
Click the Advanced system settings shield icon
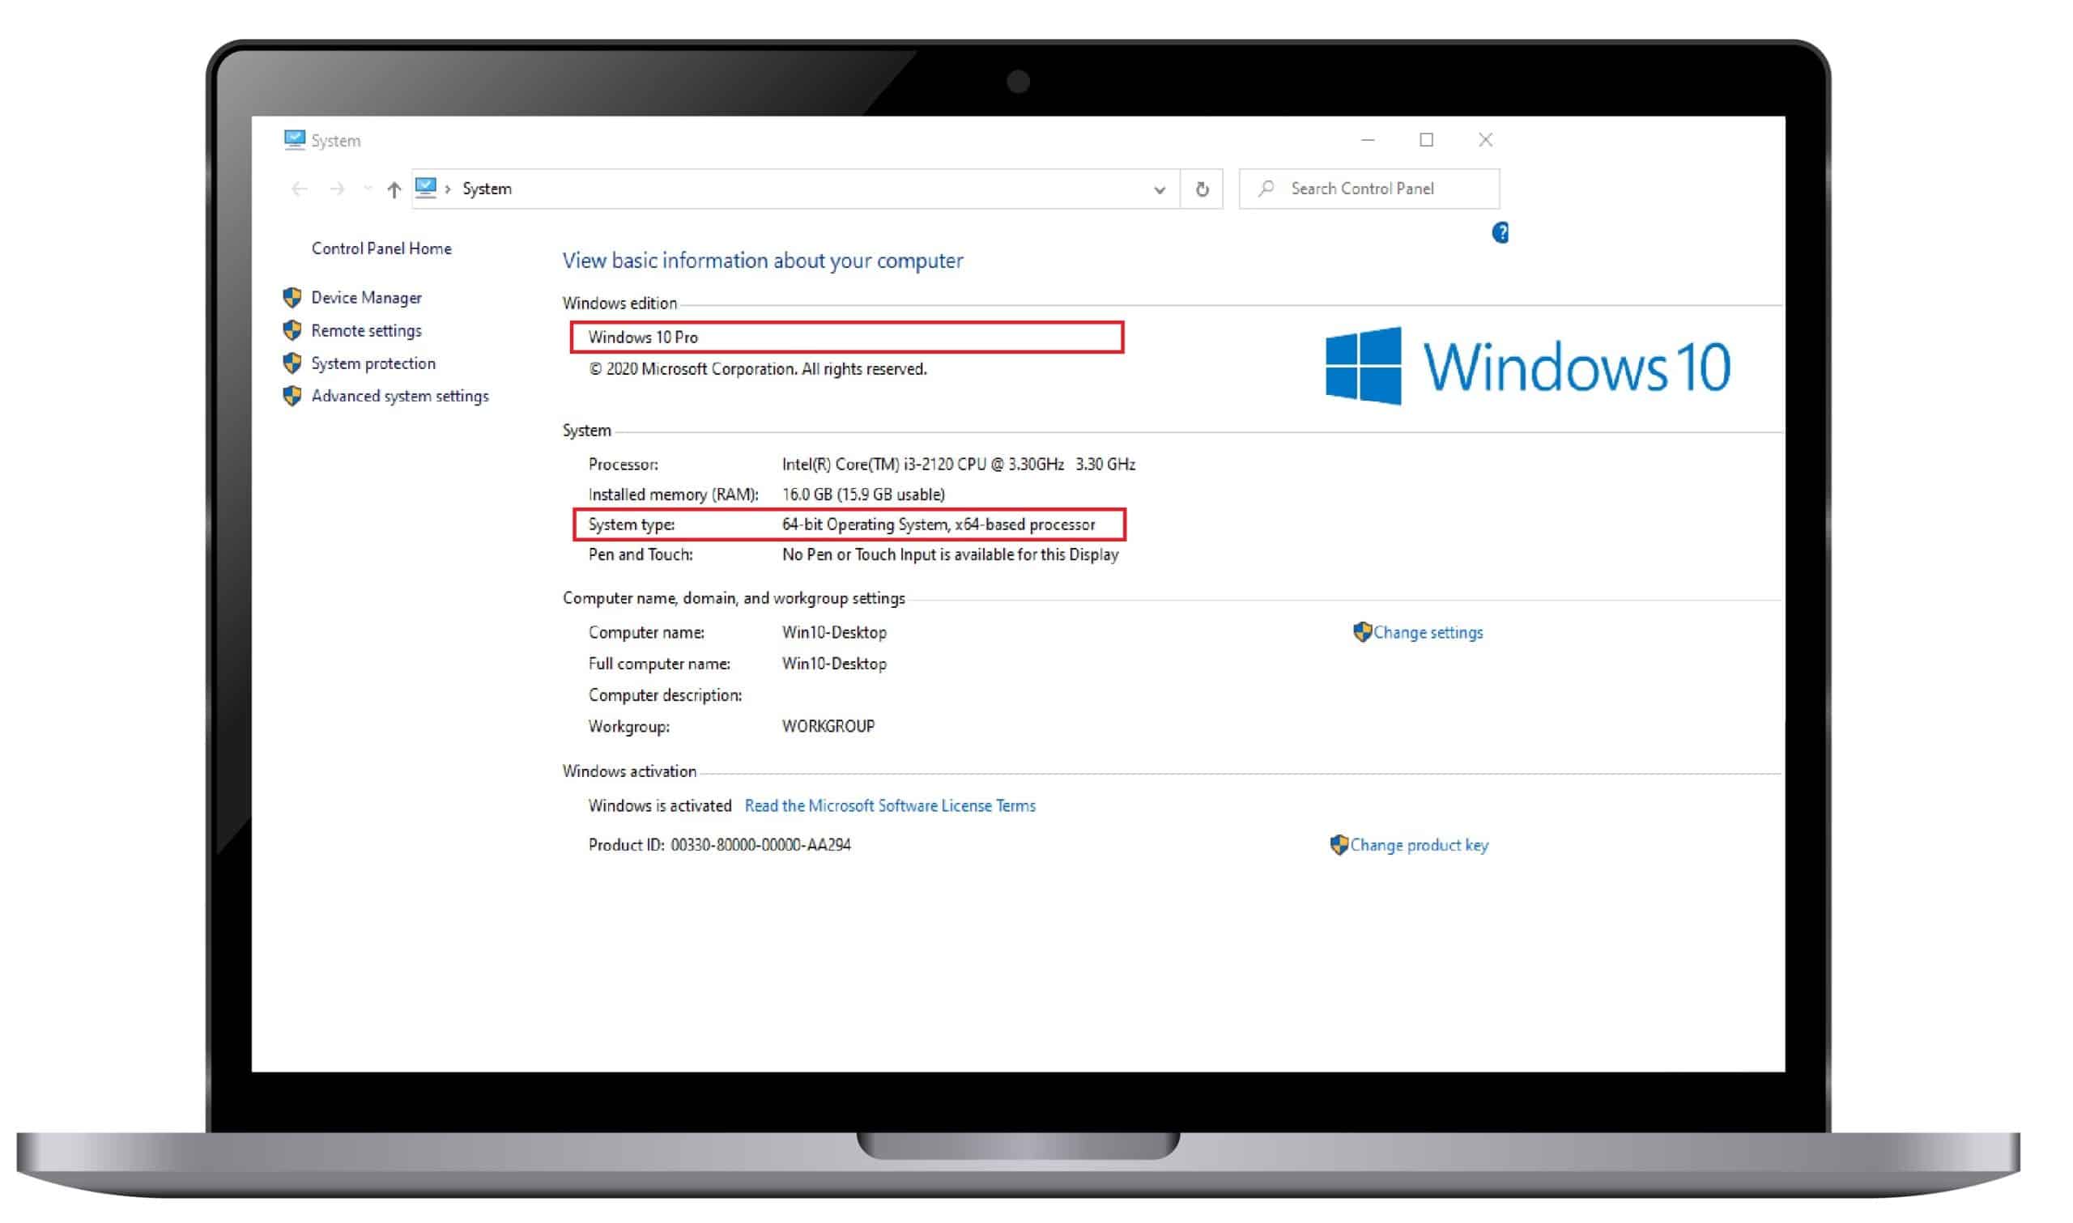[x=292, y=397]
